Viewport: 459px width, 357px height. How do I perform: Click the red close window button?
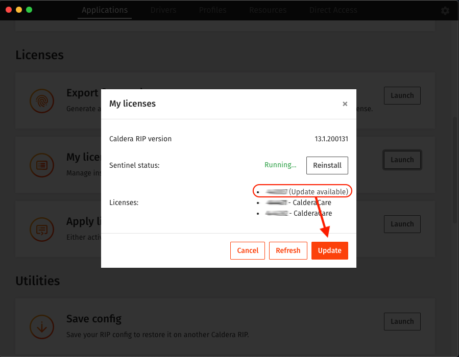coord(9,10)
